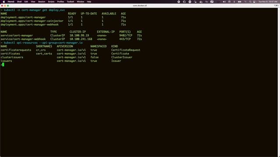
Task: Click kind 'CertificateRequest'
Action: (x=126, y=50)
